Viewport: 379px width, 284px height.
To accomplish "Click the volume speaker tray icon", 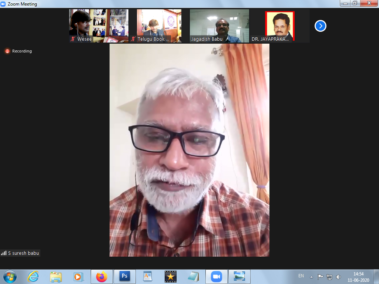I will tap(338, 277).
